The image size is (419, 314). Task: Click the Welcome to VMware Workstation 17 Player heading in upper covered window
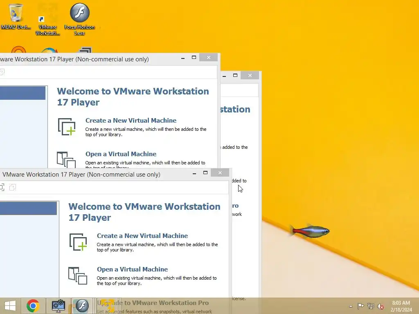133,96
